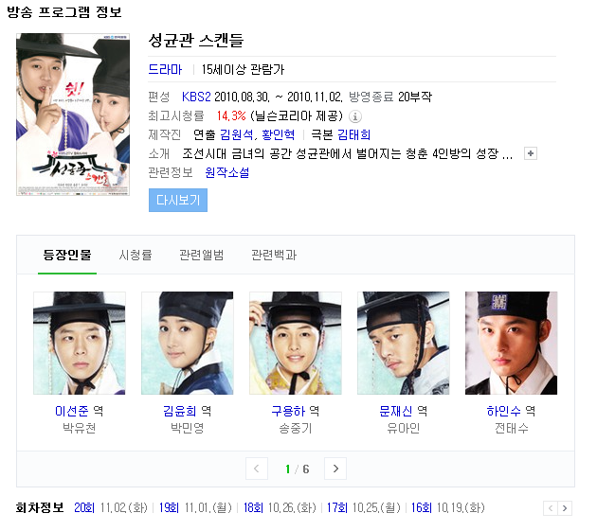Click the 다시보기 button
The height and width of the screenshot is (531, 597).
coord(178,200)
